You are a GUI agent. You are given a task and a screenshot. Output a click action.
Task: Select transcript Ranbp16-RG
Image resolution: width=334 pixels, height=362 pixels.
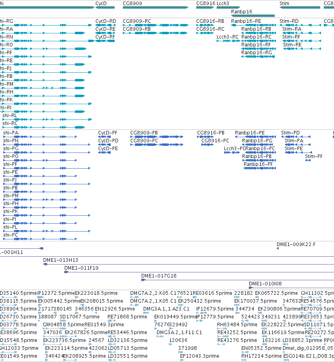coord(257,52)
